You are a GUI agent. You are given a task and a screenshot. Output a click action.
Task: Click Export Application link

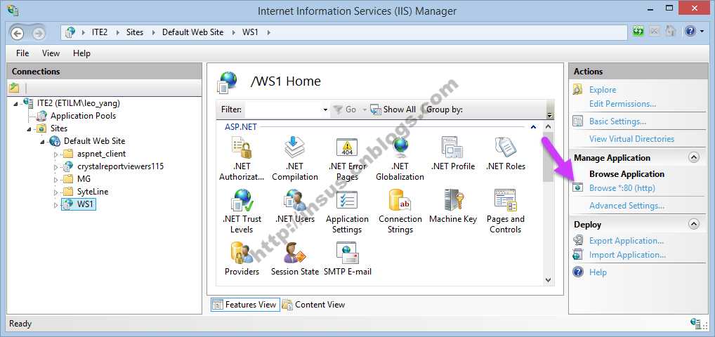[x=626, y=241]
